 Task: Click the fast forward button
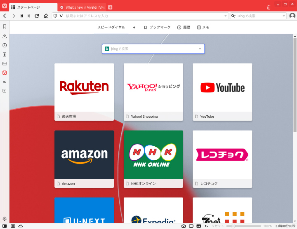[29, 16]
